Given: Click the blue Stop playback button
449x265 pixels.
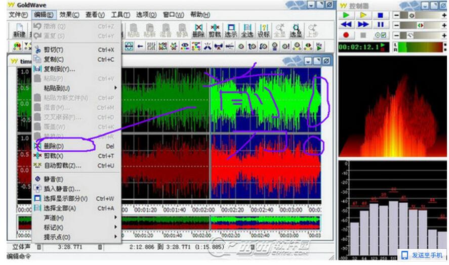Looking at the screenshot, I should (x=380, y=15).
